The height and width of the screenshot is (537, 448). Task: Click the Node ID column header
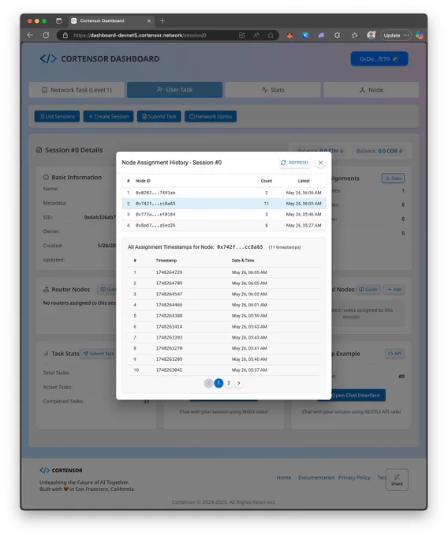pyautogui.click(x=143, y=181)
